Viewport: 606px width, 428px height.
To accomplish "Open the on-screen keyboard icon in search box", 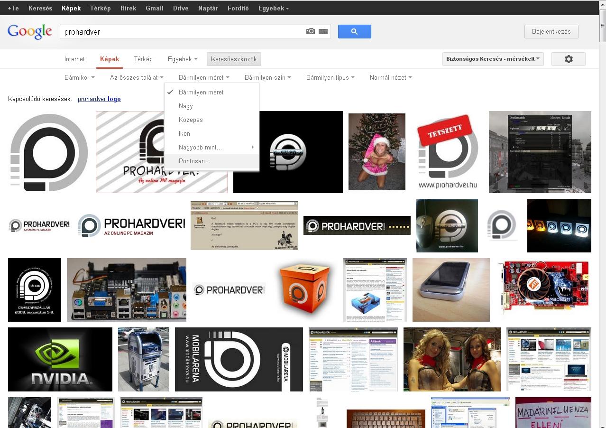I will pyautogui.click(x=323, y=31).
